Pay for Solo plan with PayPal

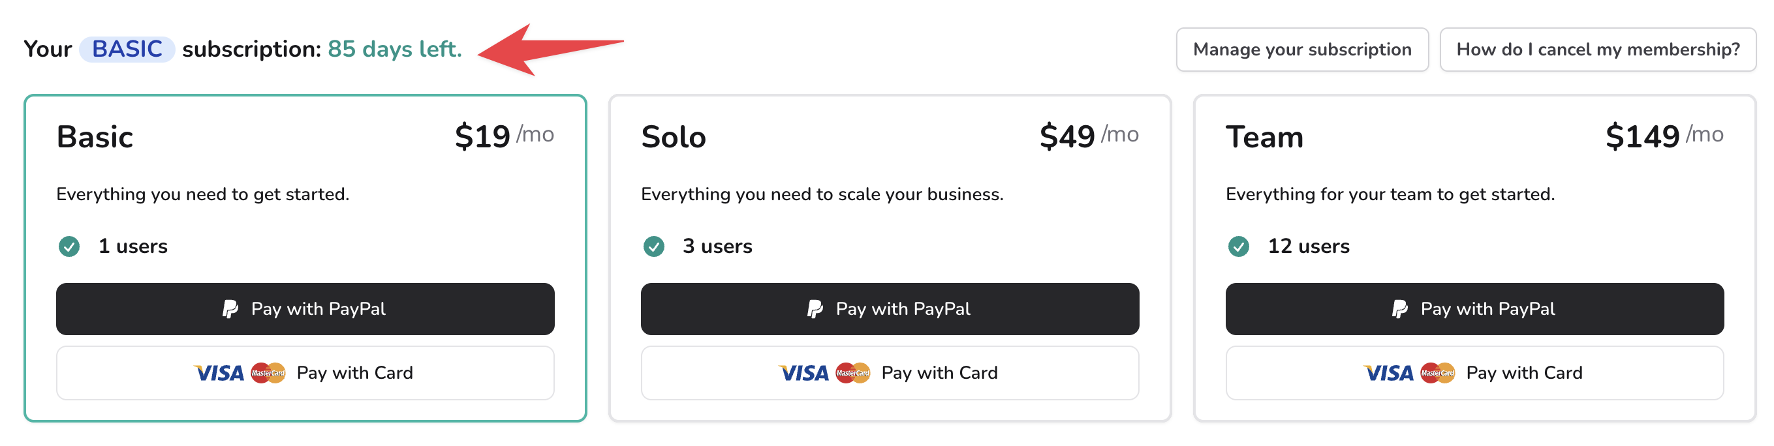(x=890, y=309)
